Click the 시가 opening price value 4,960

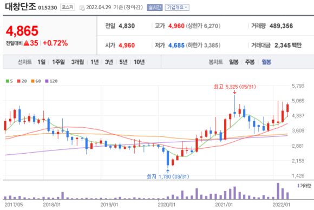click(127, 45)
